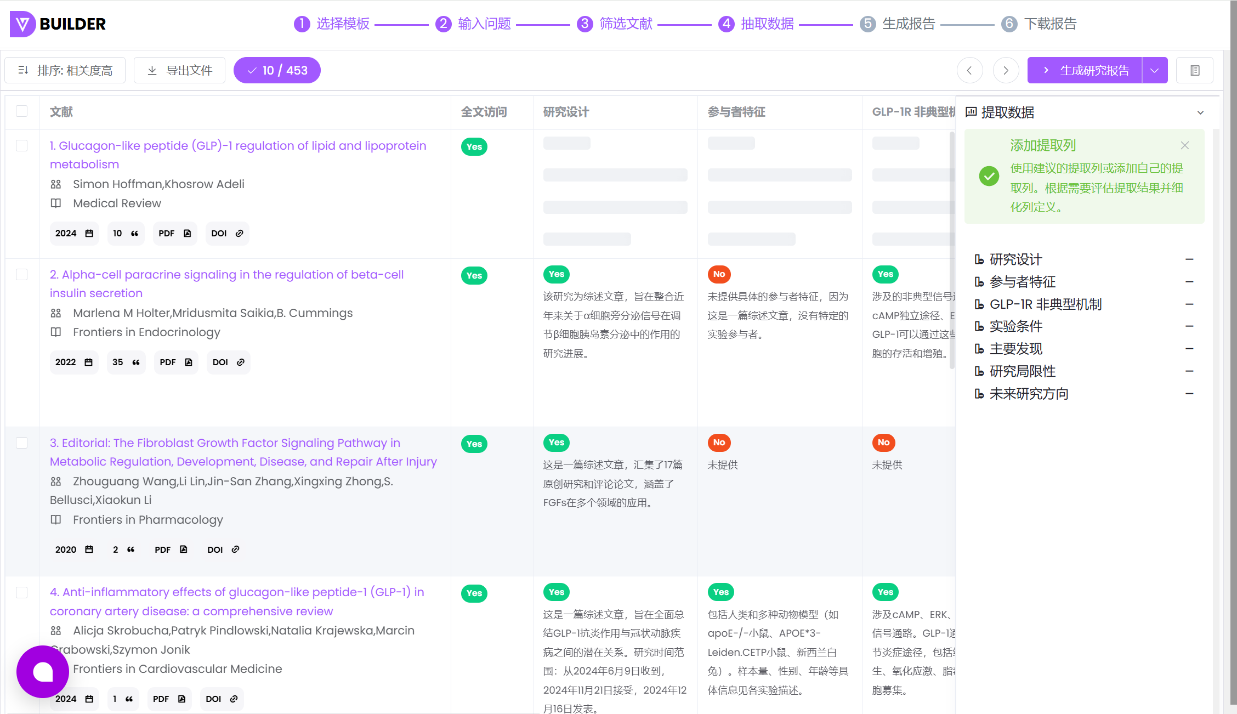The height and width of the screenshot is (714, 1237).
Task: Remove the 未来研究方向 extraction column
Action: tap(1189, 393)
